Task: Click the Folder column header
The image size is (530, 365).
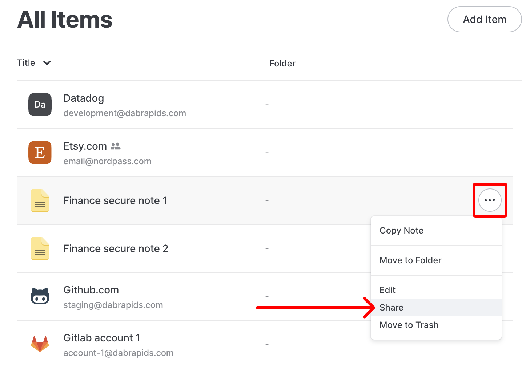Action: coord(282,63)
